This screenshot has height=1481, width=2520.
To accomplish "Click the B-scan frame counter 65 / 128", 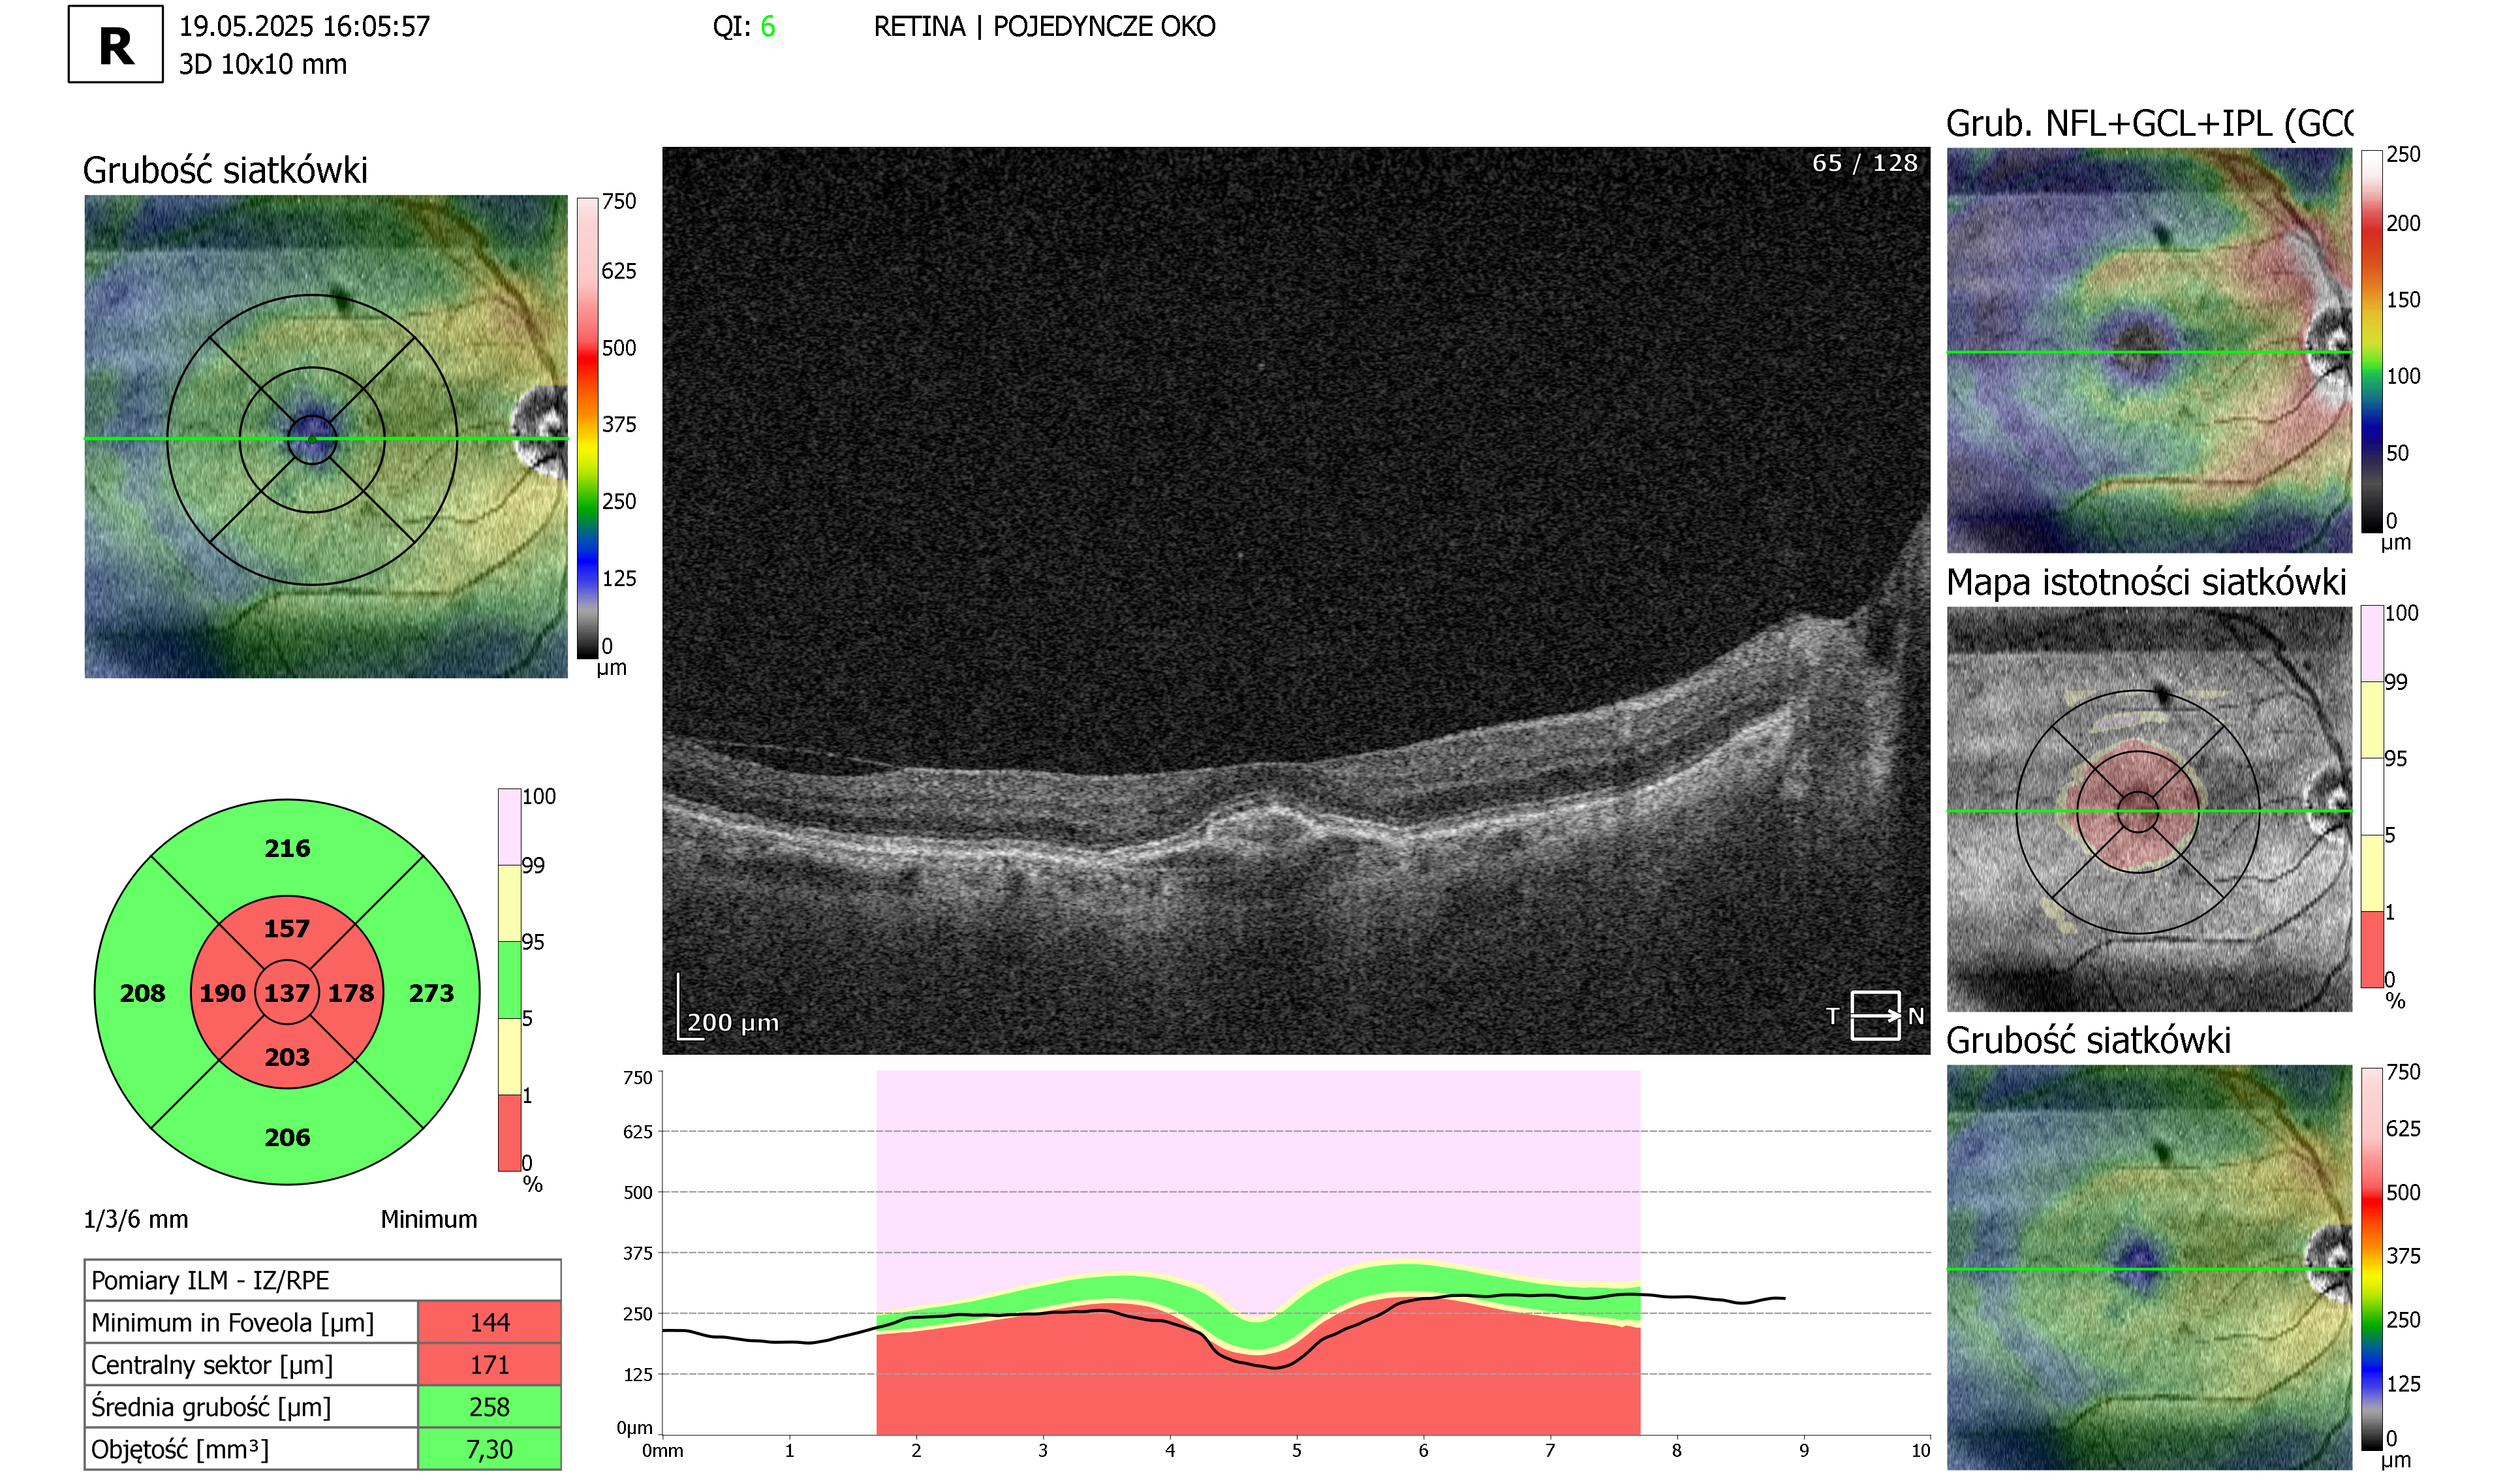I will (x=1865, y=163).
